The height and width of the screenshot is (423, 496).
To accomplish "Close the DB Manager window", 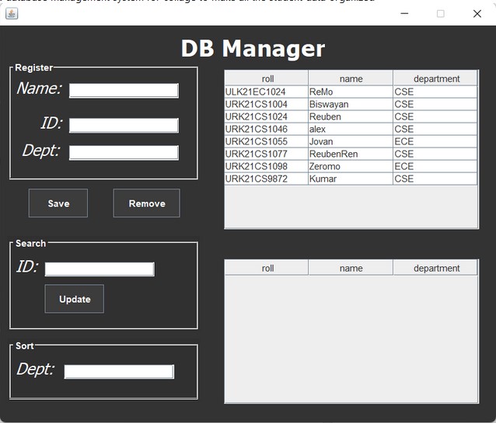I will point(477,13).
